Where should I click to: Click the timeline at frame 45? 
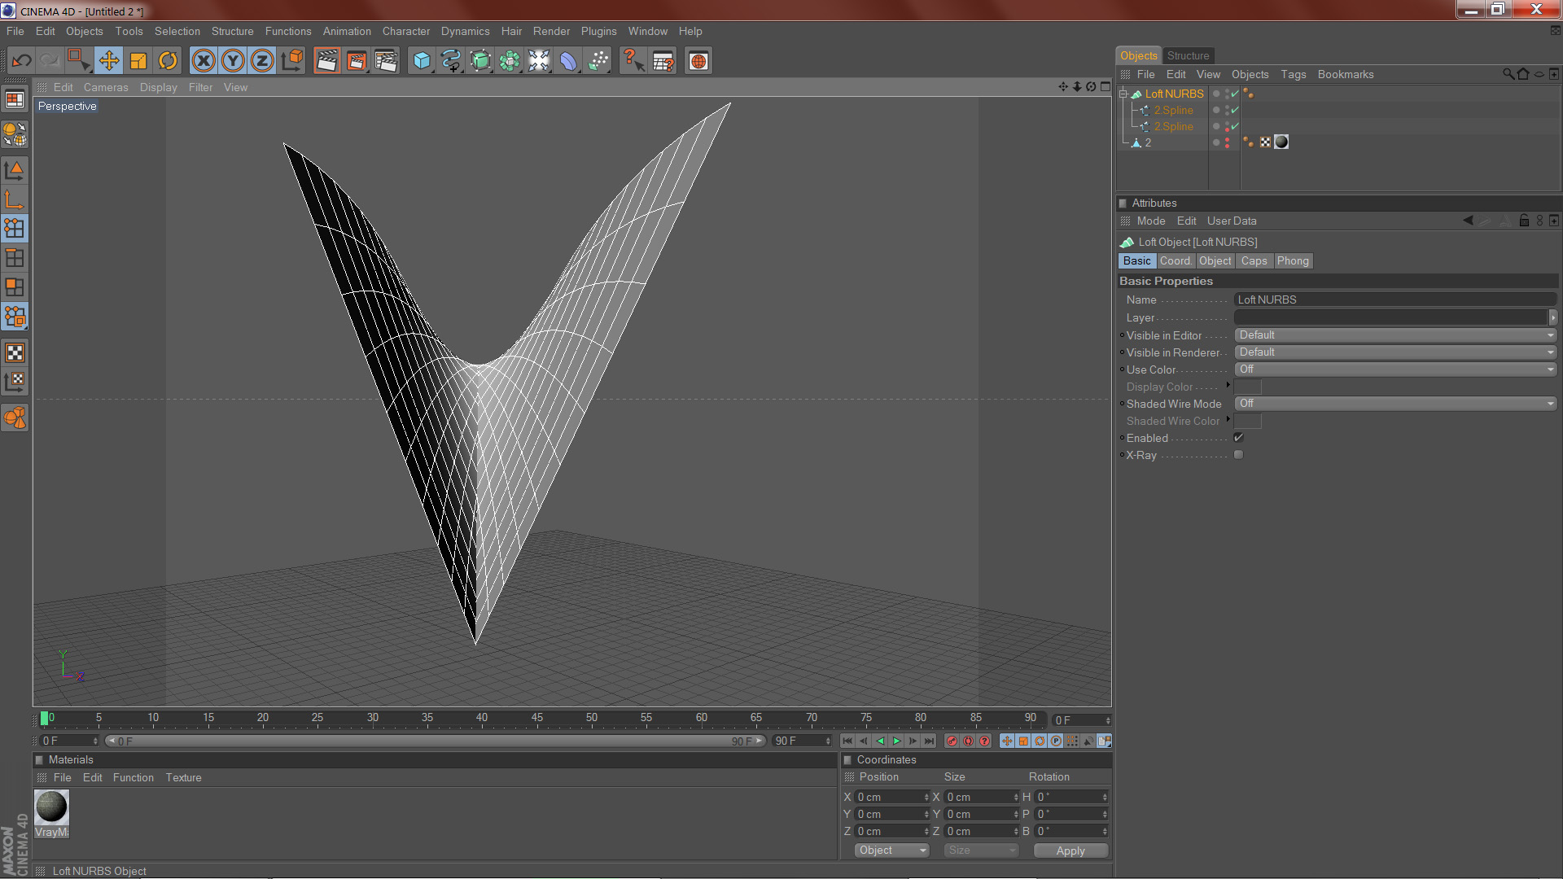click(536, 719)
